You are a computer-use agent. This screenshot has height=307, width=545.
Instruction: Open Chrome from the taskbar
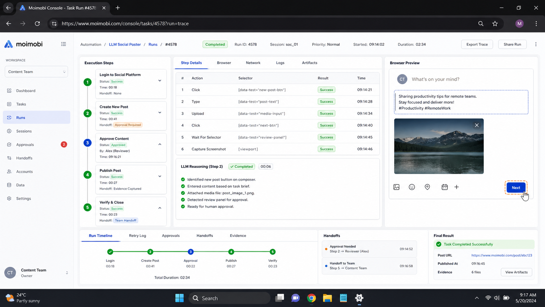point(311,298)
